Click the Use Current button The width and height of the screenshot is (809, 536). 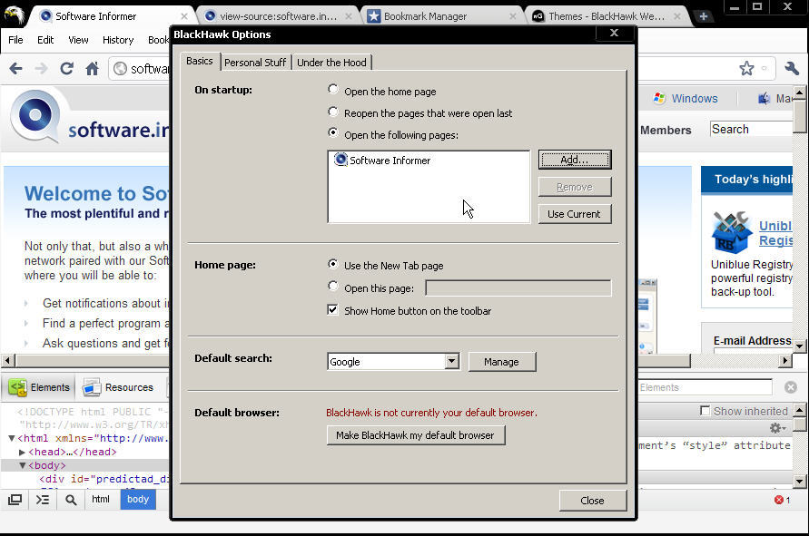[x=574, y=214]
